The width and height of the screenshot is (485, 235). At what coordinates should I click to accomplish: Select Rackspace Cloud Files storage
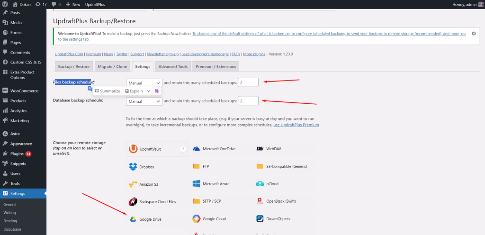click(x=157, y=202)
